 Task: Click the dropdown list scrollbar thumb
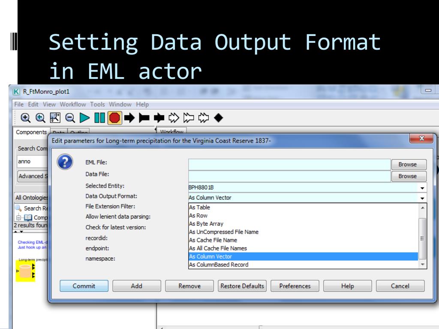pos(422,239)
